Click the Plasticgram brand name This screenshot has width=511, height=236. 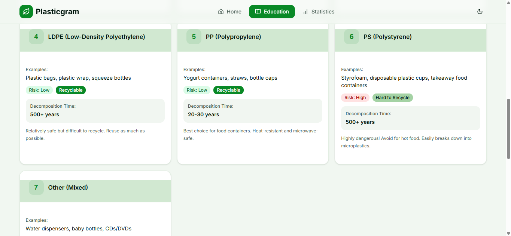point(57,12)
